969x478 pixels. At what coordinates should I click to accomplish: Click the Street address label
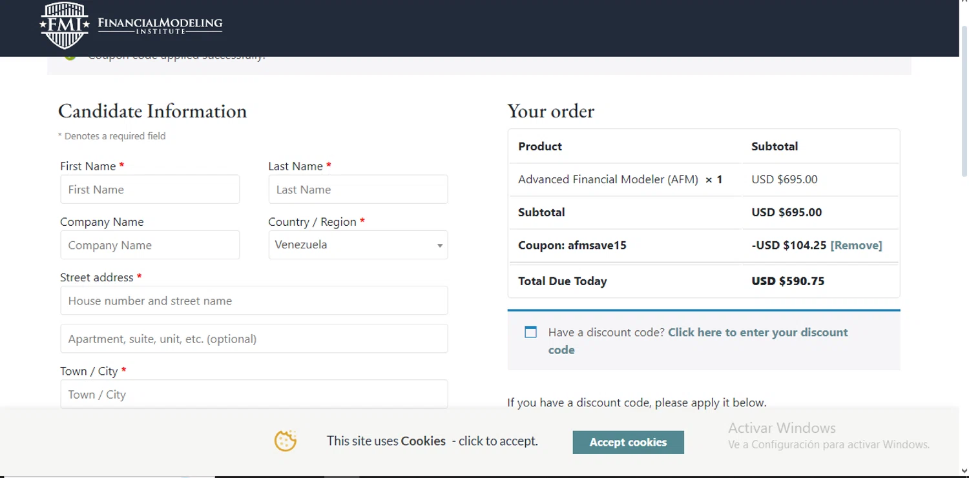point(97,277)
